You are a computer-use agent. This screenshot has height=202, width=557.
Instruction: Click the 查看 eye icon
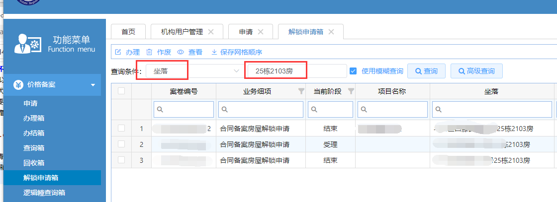point(181,52)
